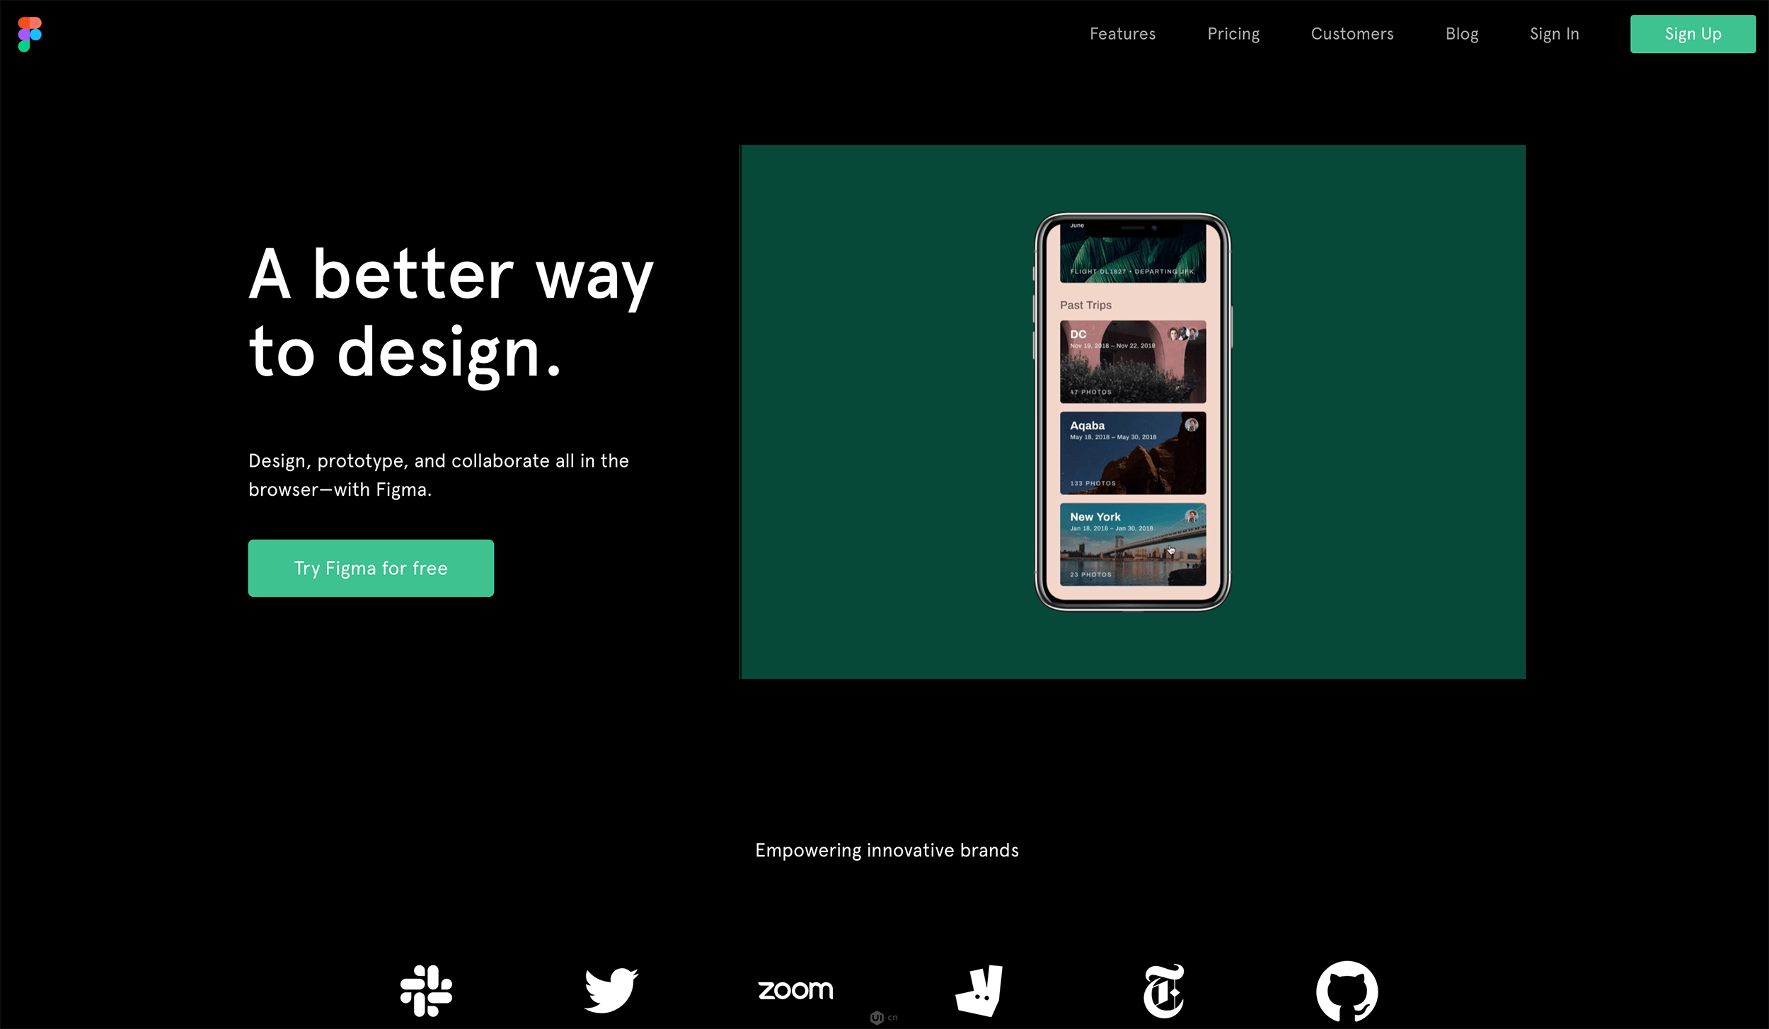The width and height of the screenshot is (1769, 1029).
Task: Click the Slack brand icon
Action: pos(426,990)
